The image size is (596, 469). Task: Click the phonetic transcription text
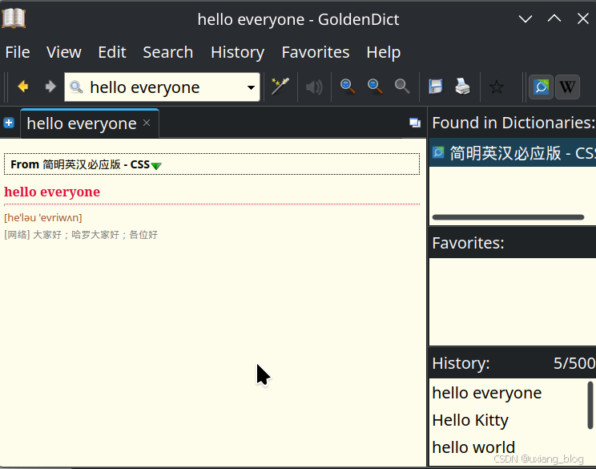[43, 217]
